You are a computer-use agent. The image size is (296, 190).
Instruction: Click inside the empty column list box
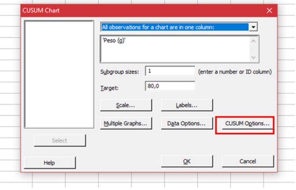59,74
